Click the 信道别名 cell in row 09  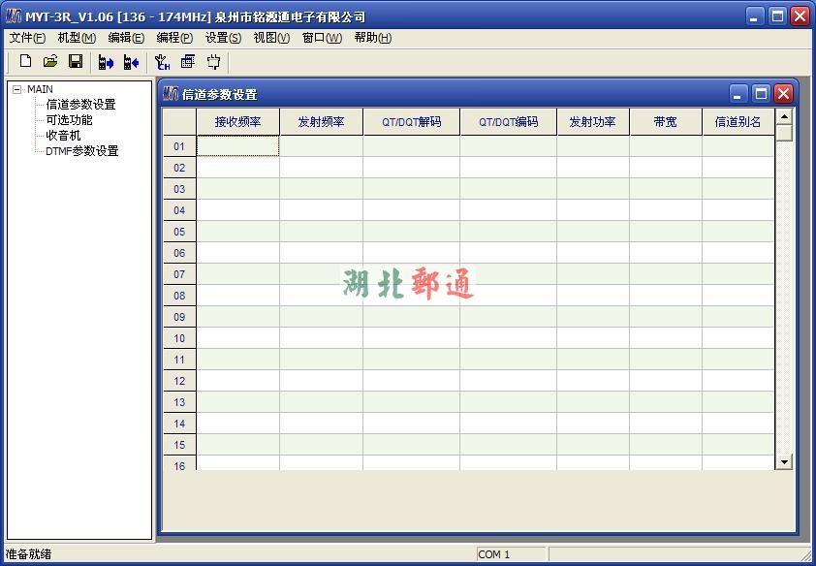point(738,317)
